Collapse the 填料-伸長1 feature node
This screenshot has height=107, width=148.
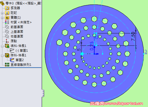coord(2,46)
